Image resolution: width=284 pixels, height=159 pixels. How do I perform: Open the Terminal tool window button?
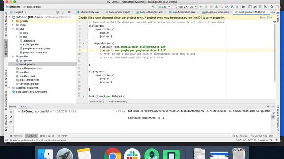(17, 136)
